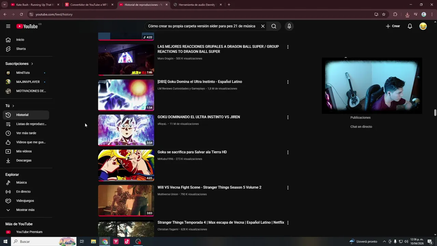Image resolution: width=437 pixels, height=246 pixels.
Task: Expand Suscripciones section arrow
Action: tap(32, 64)
